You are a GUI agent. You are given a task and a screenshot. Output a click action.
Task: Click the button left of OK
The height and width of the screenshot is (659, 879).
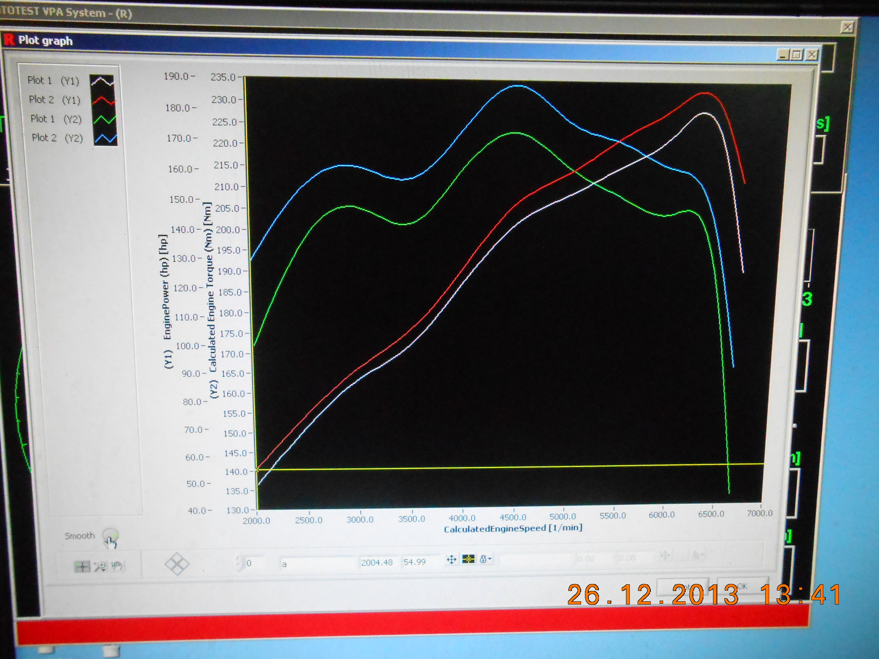click(x=682, y=587)
